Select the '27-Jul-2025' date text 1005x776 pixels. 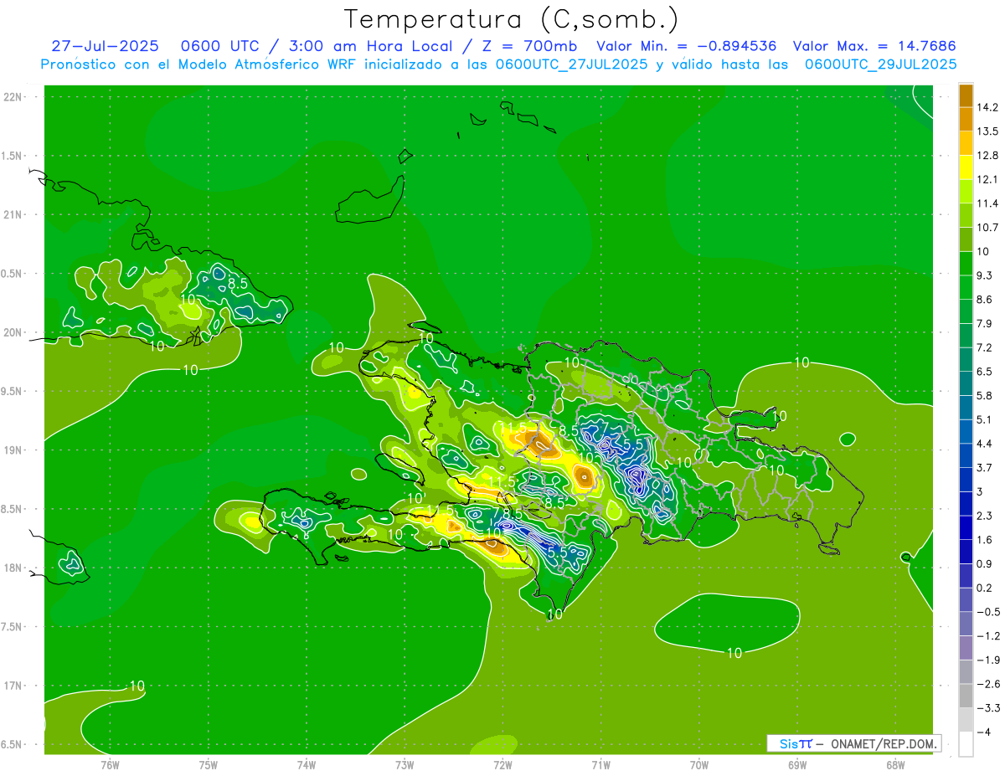(105, 46)
